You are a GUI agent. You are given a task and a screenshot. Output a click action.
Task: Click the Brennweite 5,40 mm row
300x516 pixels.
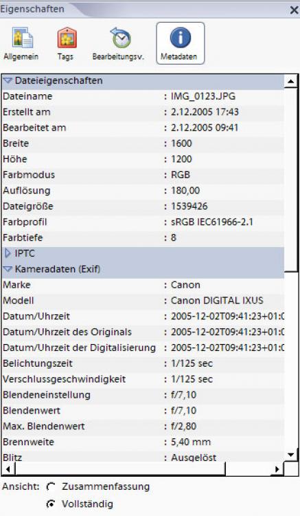143,442
